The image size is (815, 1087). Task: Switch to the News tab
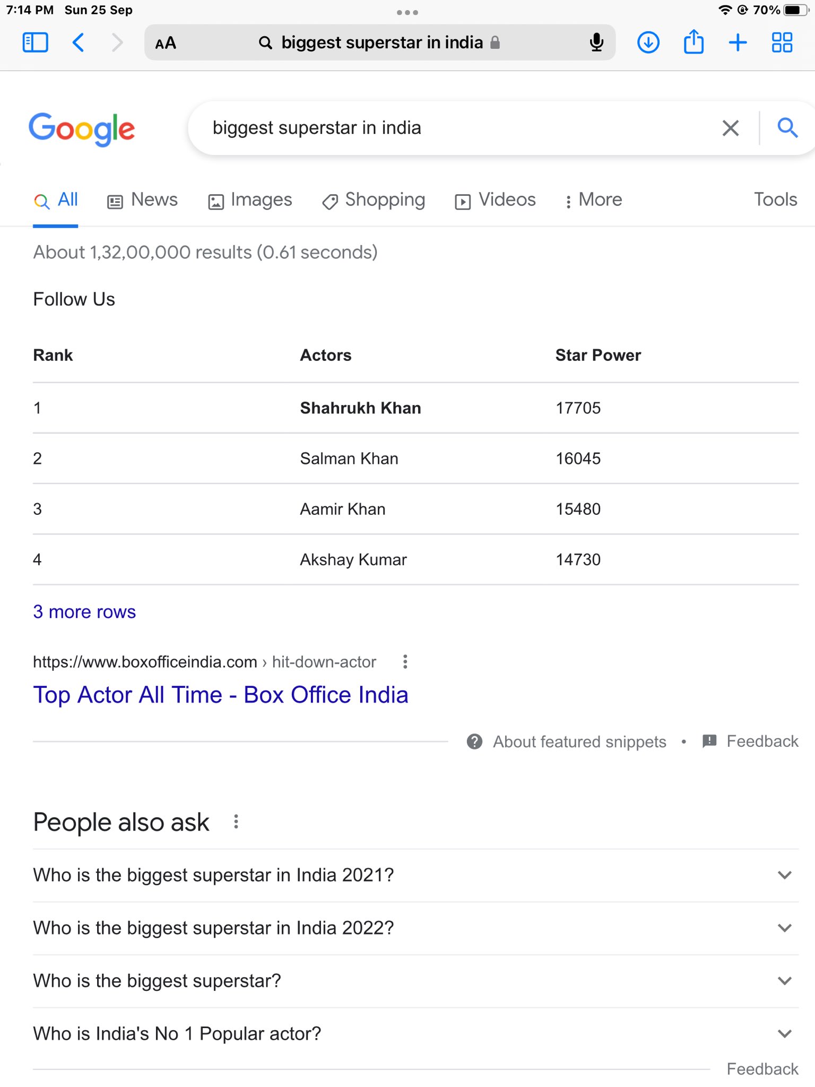[x=142, y=200]
